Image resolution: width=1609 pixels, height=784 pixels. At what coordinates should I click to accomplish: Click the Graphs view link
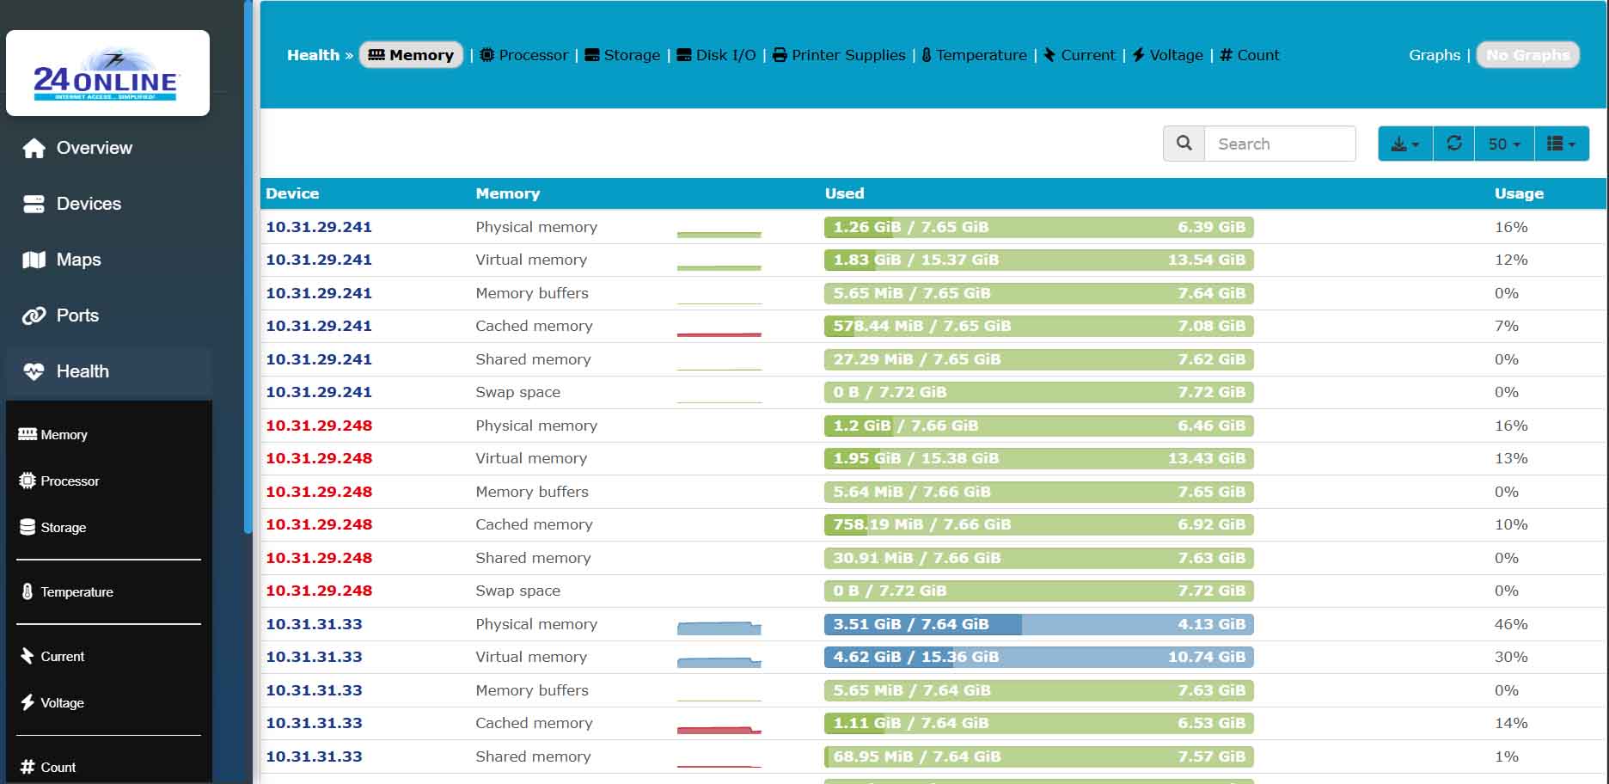(1435, 55)
